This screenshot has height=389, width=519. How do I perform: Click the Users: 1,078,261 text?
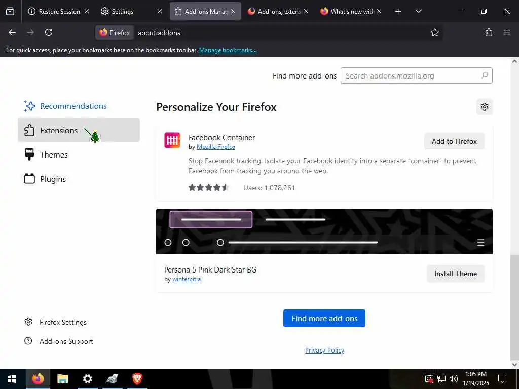click(269, 188)
